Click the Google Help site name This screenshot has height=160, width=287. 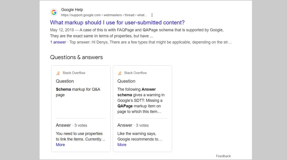click(72, 10)
